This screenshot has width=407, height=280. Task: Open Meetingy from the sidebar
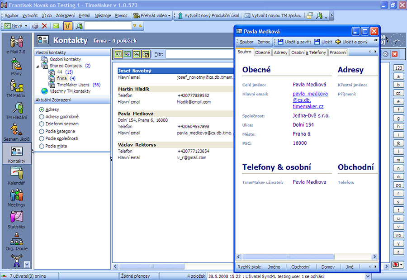point(16,197)
